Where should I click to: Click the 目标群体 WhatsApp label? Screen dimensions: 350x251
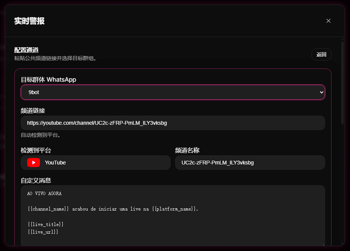pyautogui.click(x=48, y=79)
